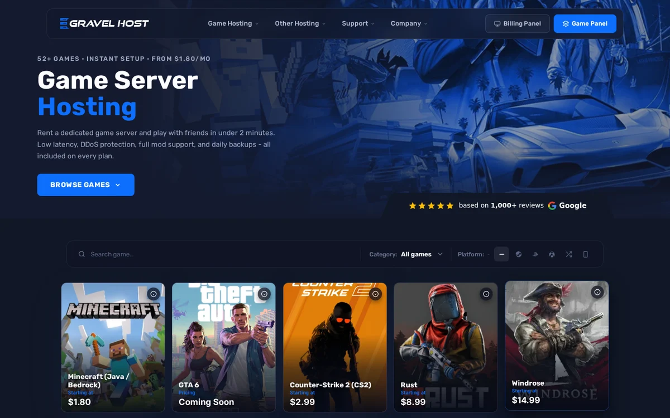Image resolution: width=670 pixels, height=418 pixels.
Task: Click the GTA 6 'Coming Soon' text
Action: 207,402
